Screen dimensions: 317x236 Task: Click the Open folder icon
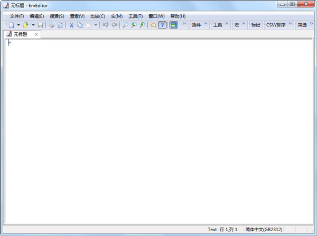tap(25, 25)
